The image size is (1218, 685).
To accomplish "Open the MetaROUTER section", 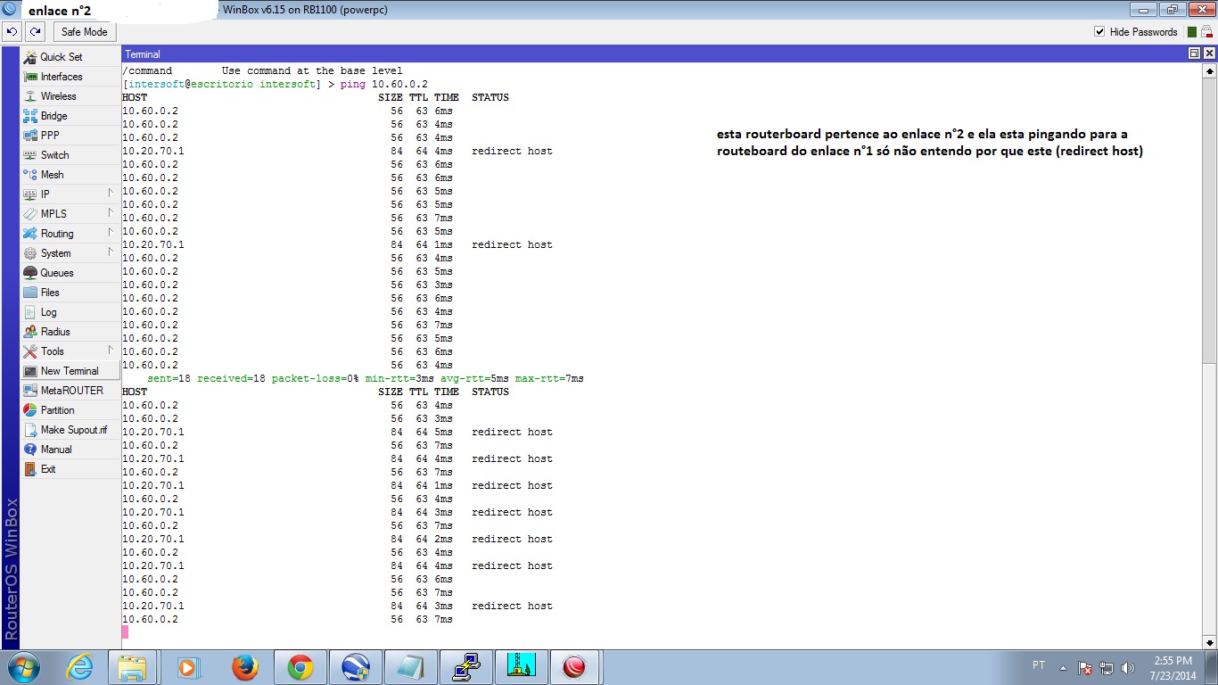I will (x=70, y=391).
